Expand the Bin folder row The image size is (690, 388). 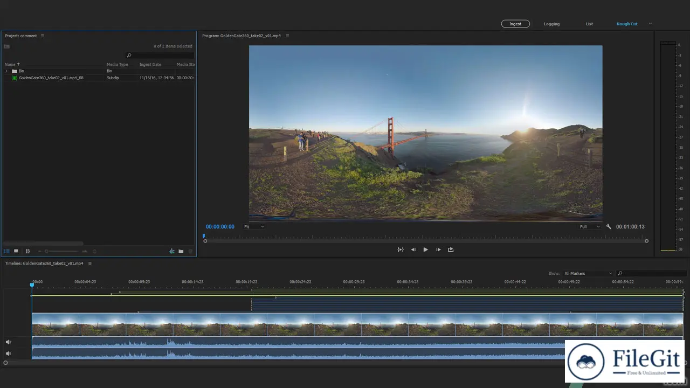pyautogui.click(x=6, y=71)
